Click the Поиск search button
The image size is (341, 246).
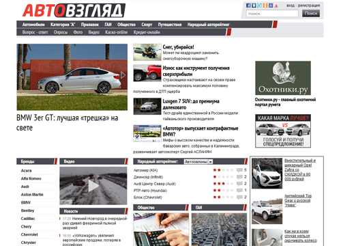[x=311, y=14]
